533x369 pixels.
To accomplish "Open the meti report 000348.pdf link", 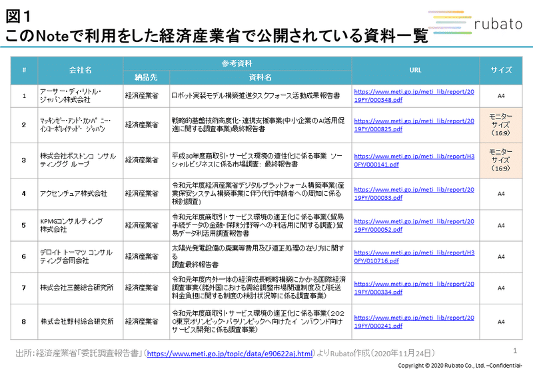I will (414, 96).
